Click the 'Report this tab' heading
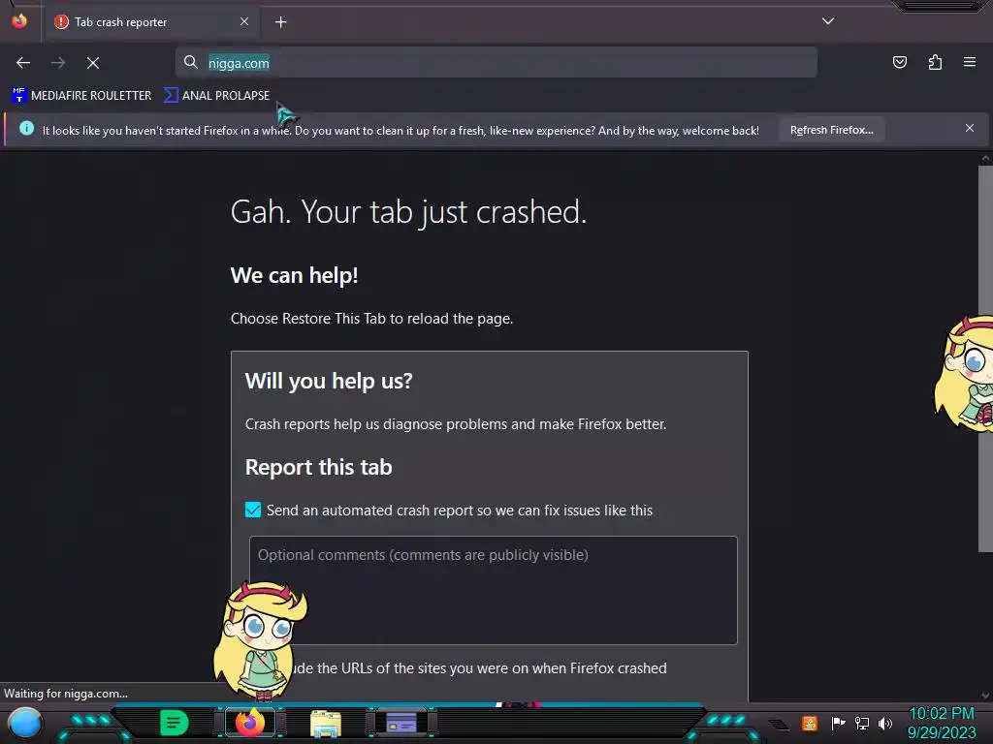 click(x=318, y=467)
